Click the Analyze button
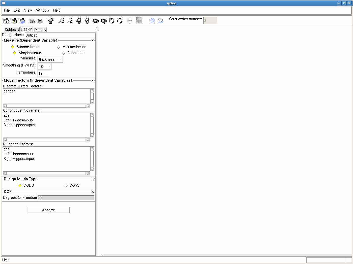 tap(48, 210)
